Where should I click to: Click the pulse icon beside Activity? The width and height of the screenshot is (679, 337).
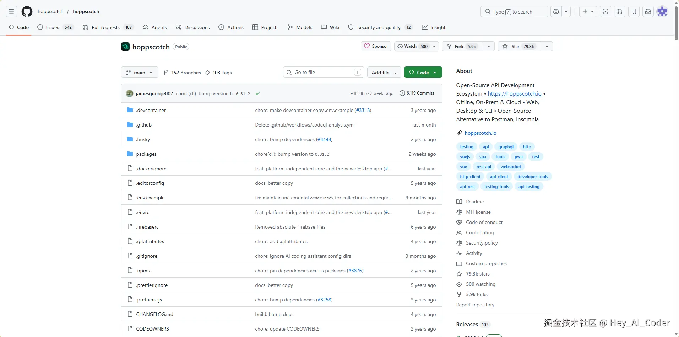pyautogui.click(x=459, y=253)
